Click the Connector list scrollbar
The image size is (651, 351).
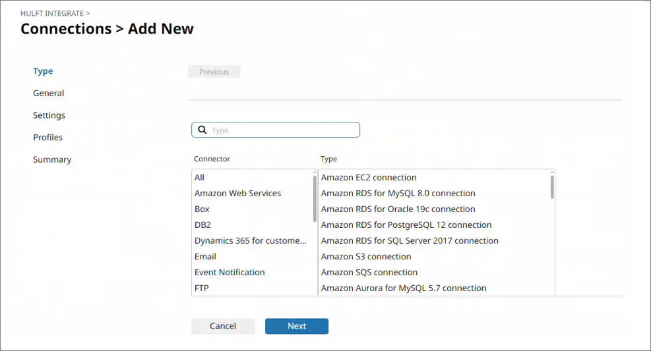315,198
